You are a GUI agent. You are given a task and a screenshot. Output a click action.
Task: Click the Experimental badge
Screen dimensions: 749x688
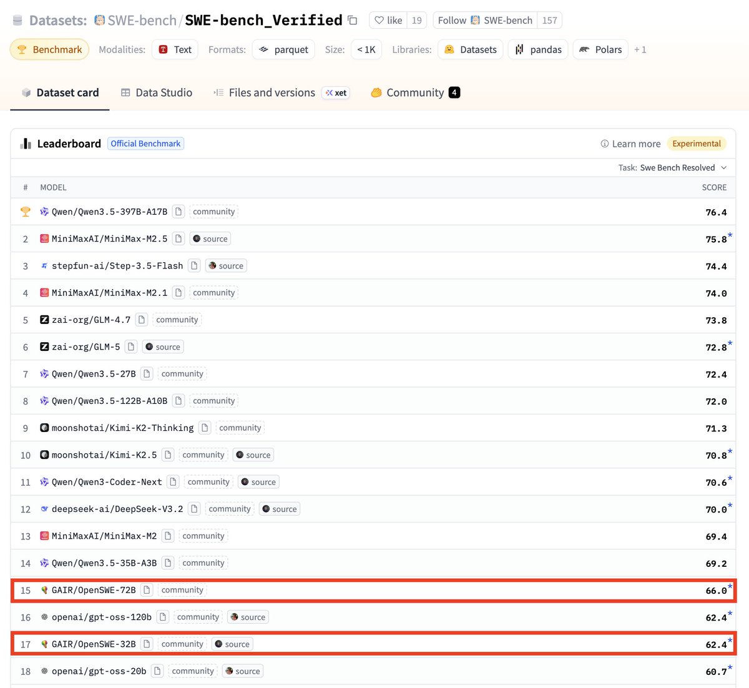(x=697, y=144)
